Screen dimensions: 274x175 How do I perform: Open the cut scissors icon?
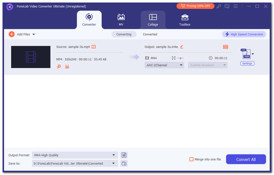(67, 66)
